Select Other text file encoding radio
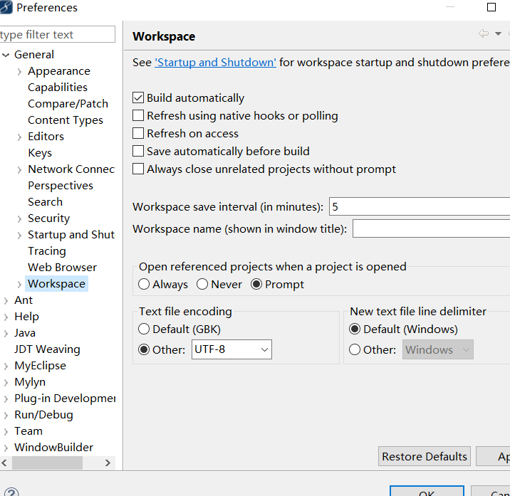 [x=144, y=349]
